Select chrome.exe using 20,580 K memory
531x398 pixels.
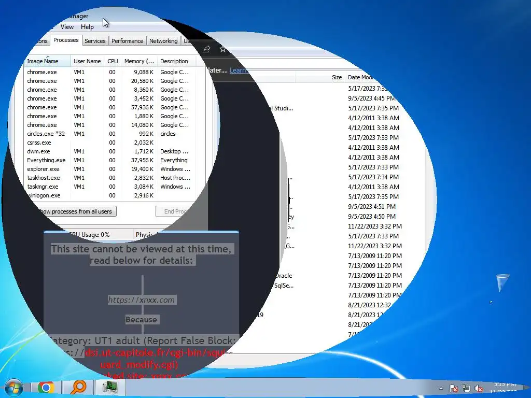[x=109, y=81]
